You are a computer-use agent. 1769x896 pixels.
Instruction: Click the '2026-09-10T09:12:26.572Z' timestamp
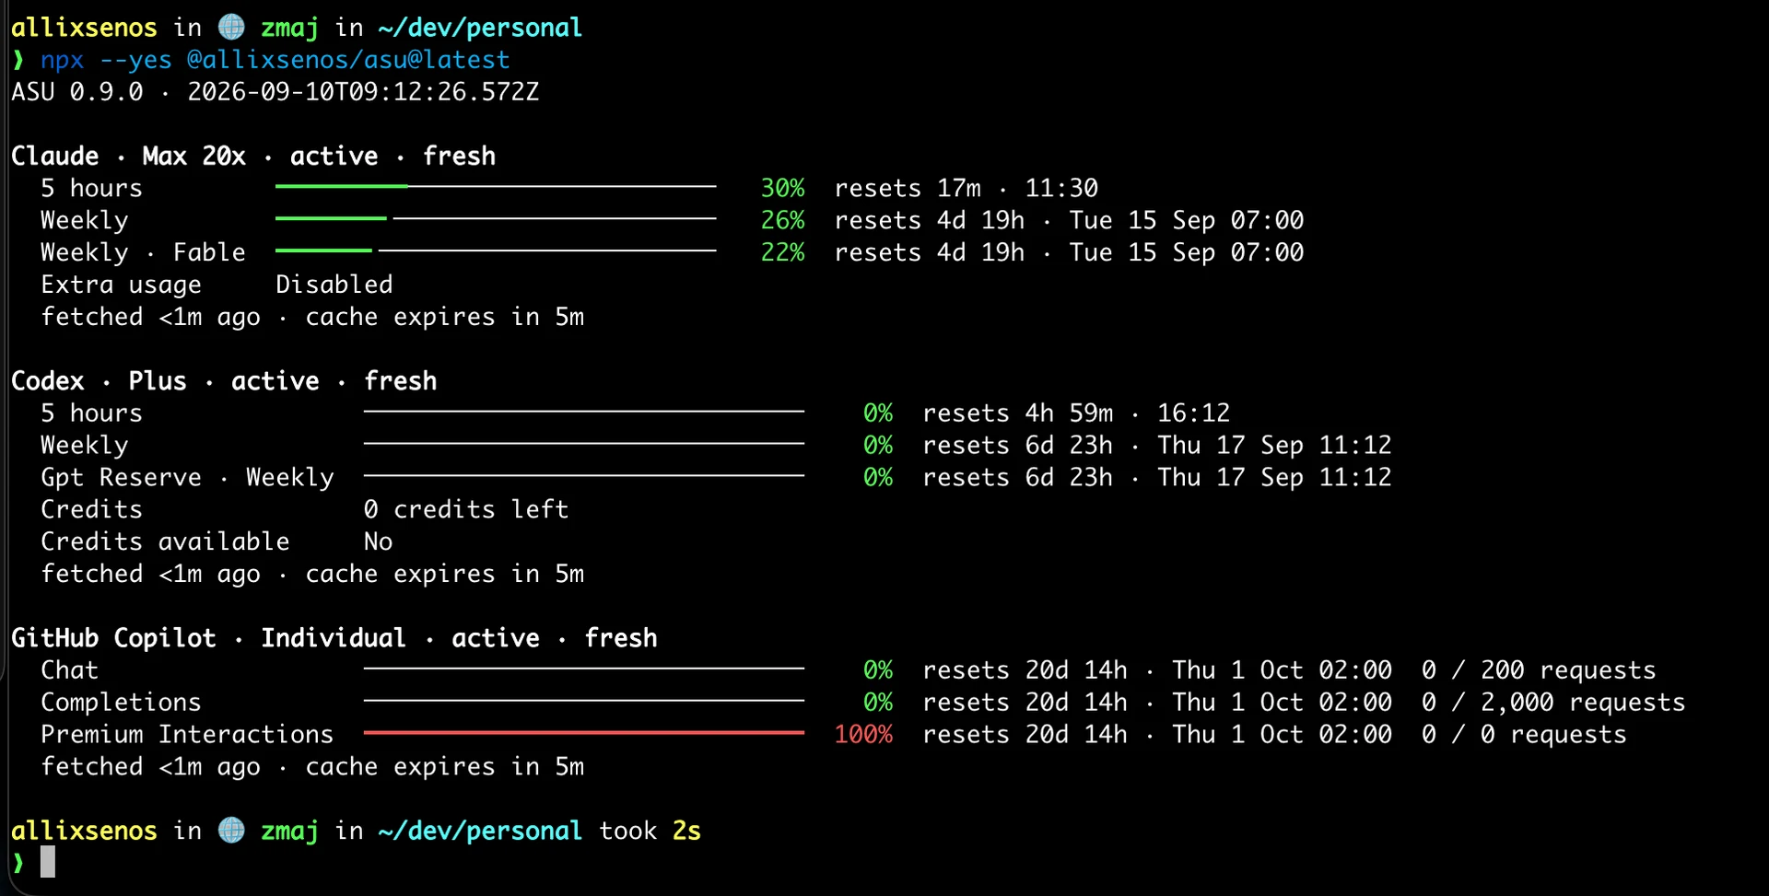[363, 92]
